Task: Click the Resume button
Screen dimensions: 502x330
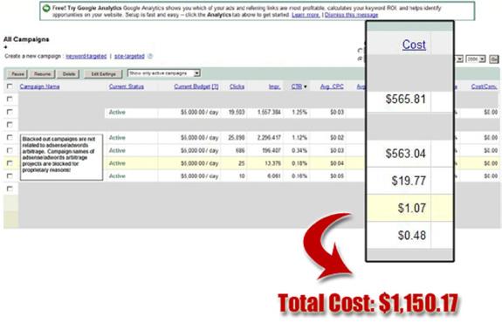Action: [42, 74]
